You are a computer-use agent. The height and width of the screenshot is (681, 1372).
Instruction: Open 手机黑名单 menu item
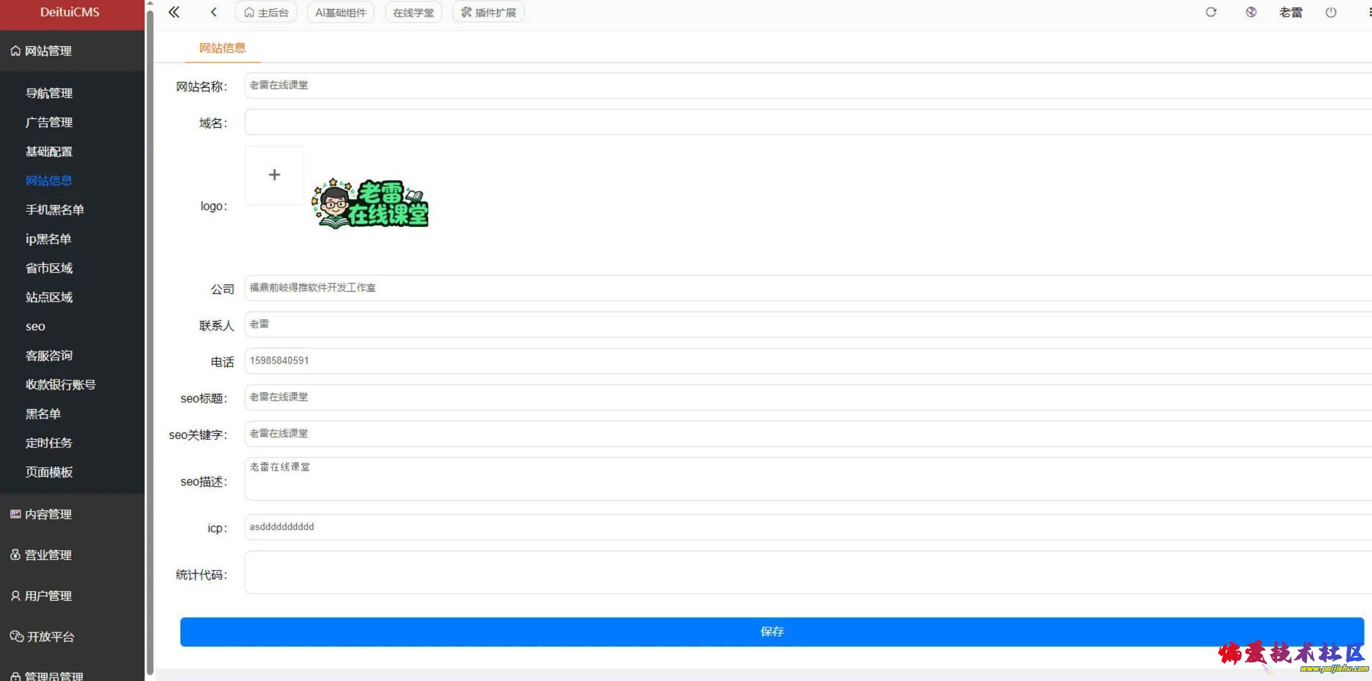coord(55,209)
